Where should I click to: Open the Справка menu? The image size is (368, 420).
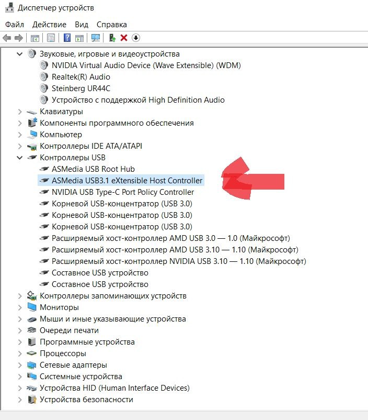(111, 25)
